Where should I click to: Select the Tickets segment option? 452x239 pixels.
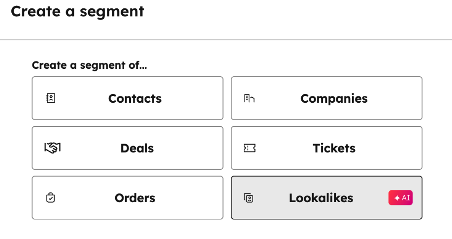(326, 148)
